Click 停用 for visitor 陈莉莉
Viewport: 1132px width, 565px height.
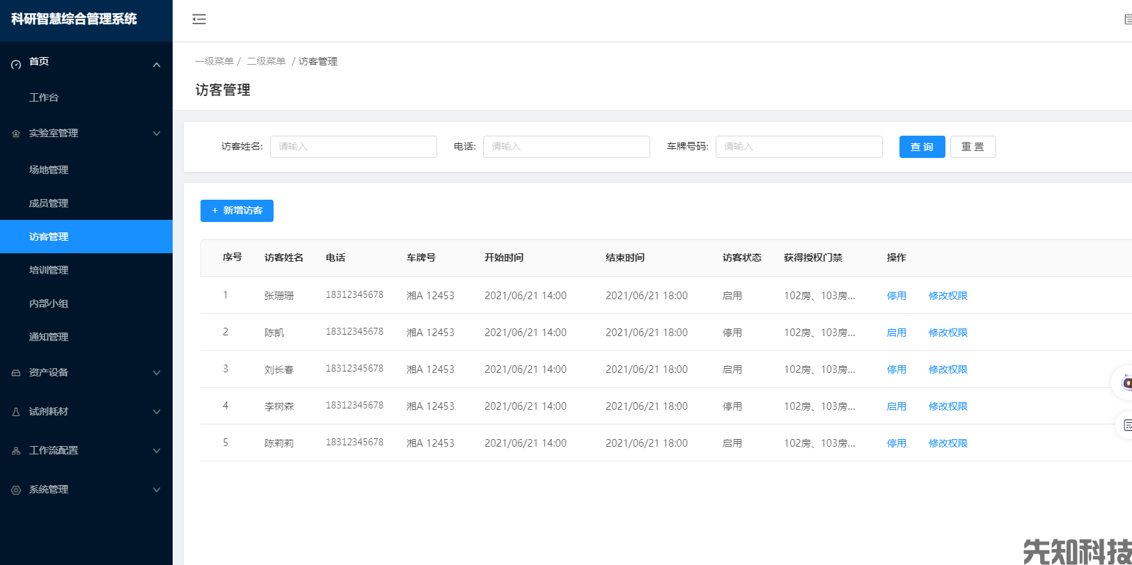tap(896, 443)
